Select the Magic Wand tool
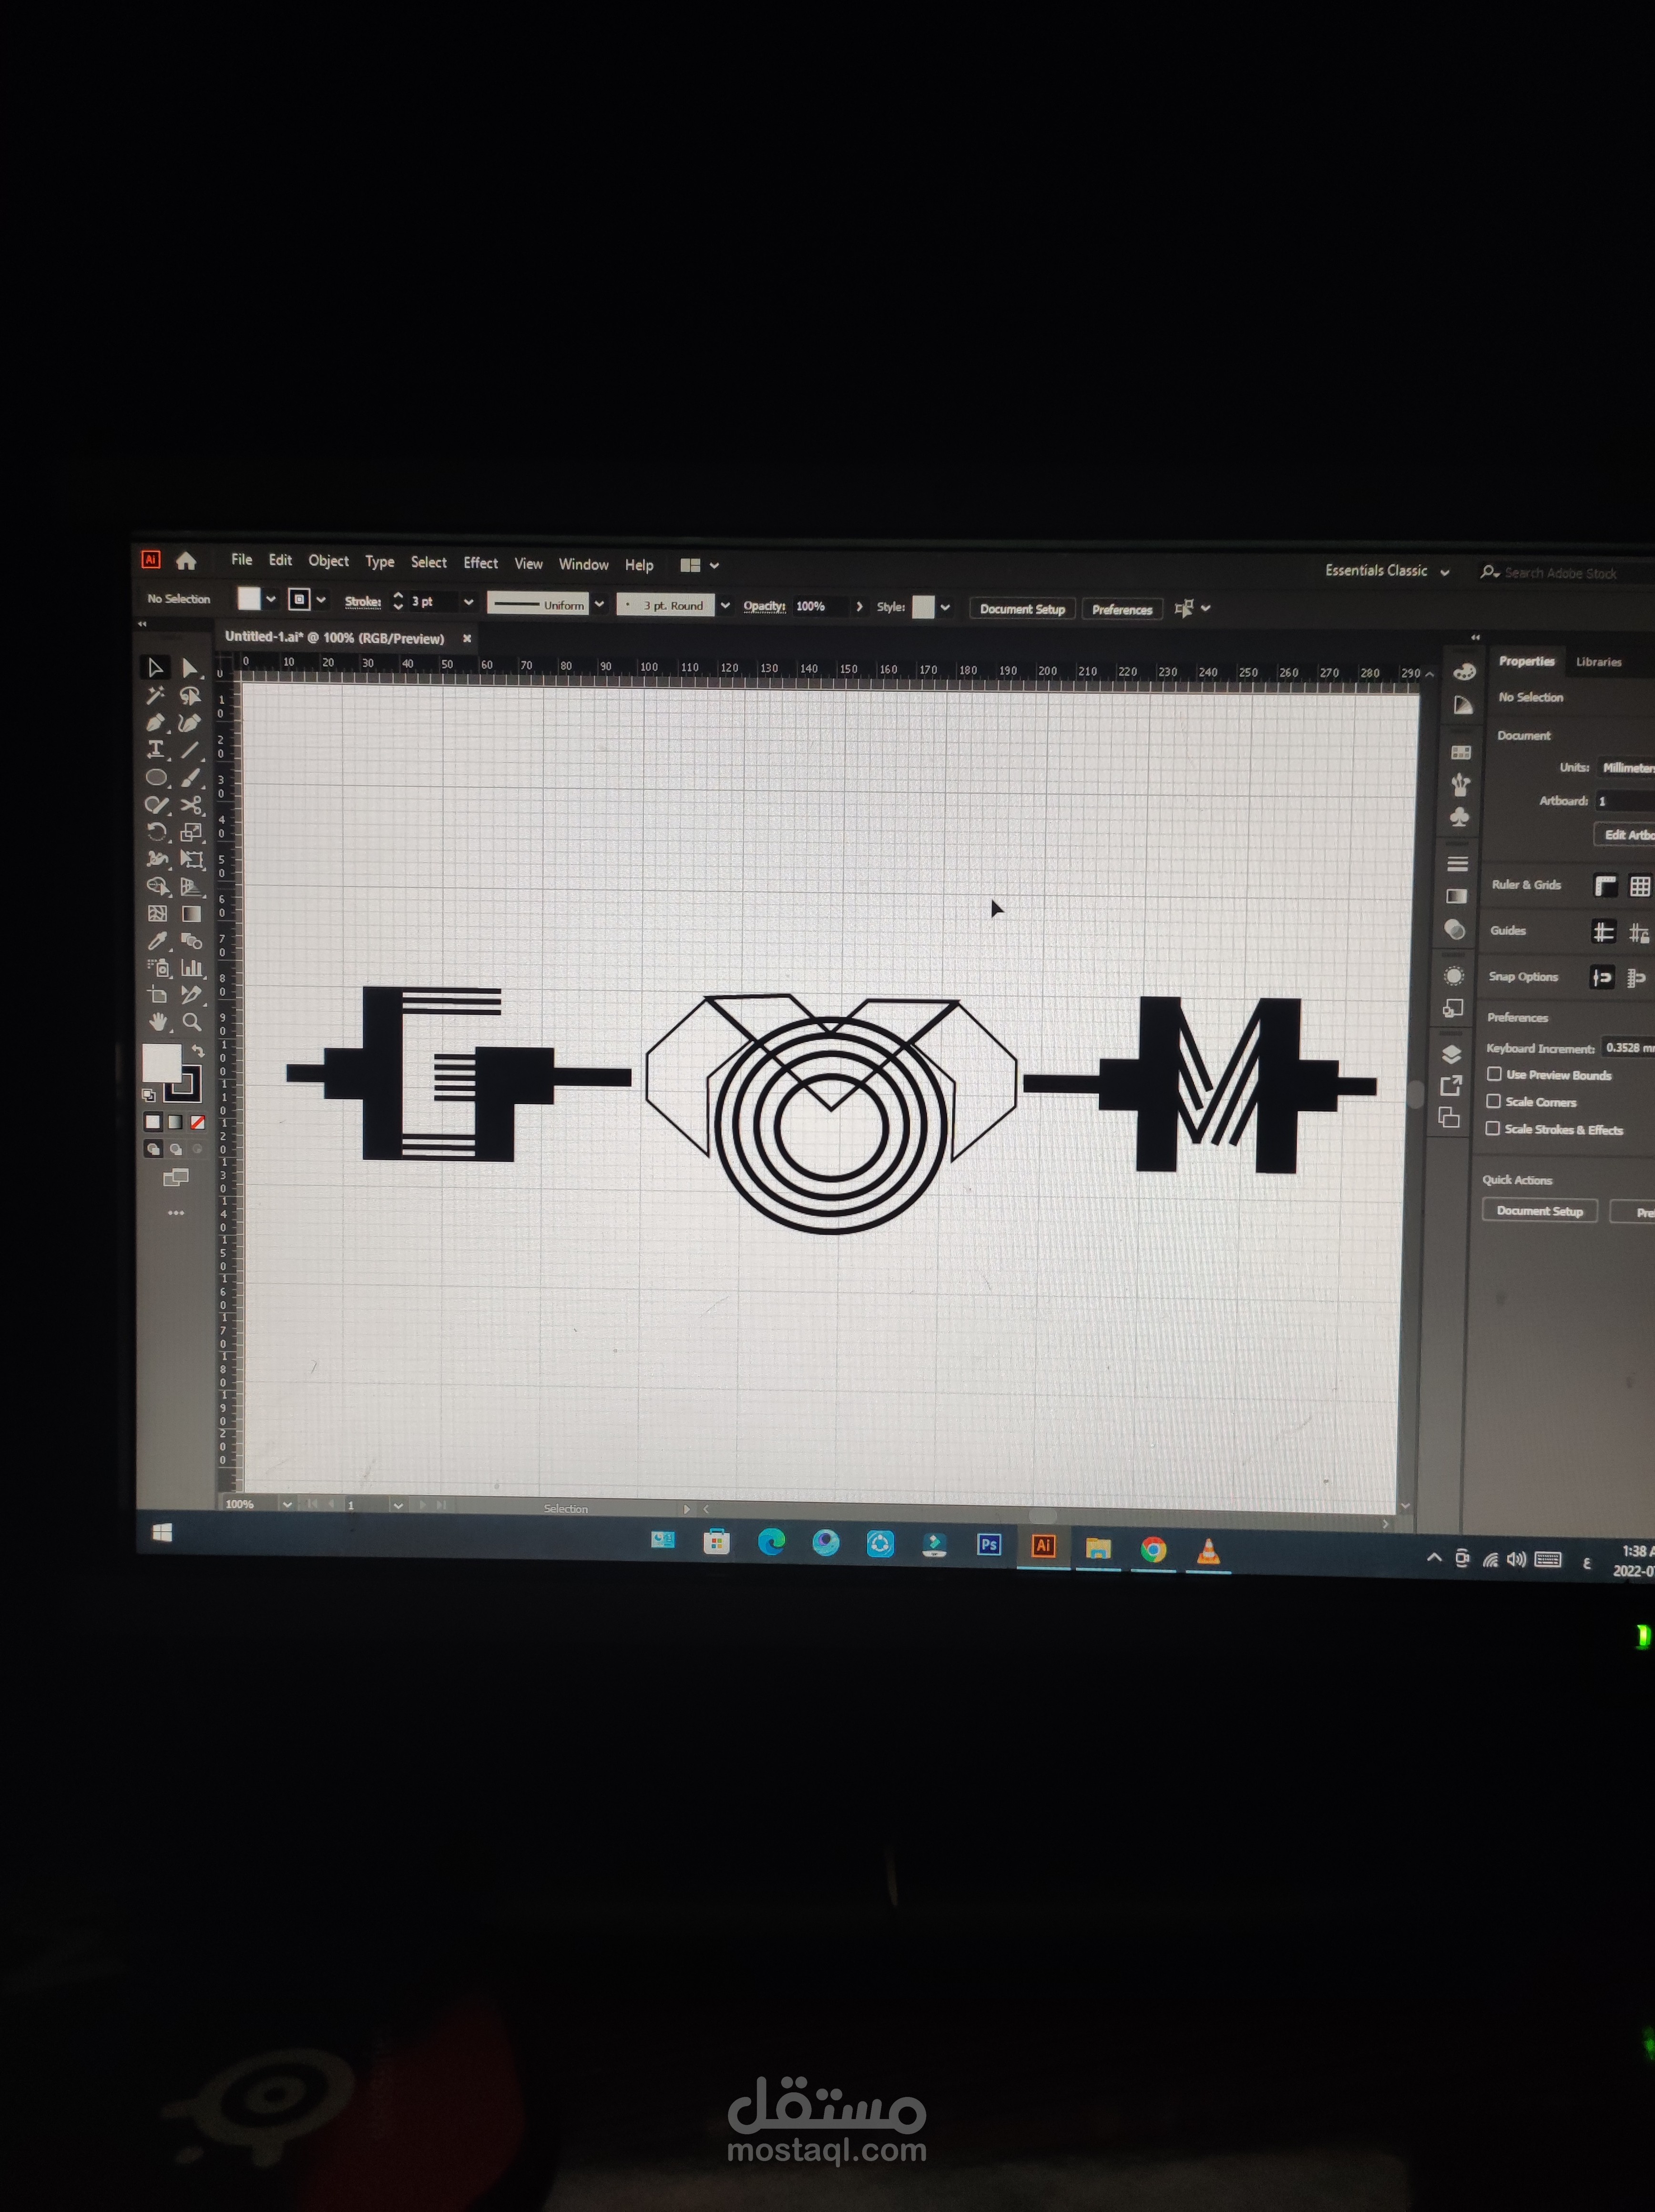 155,695
